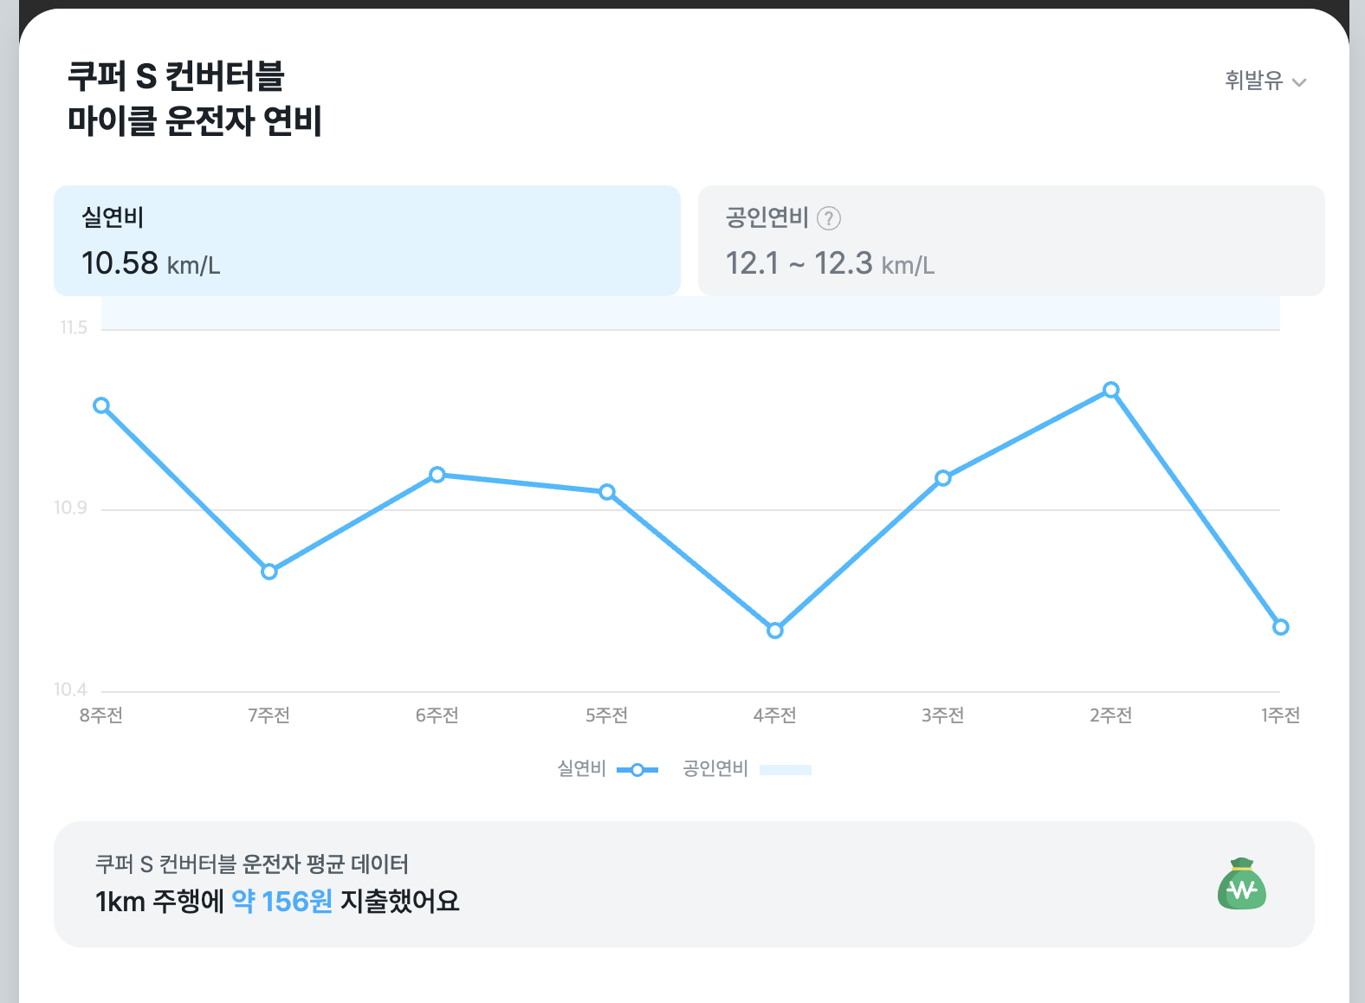Click the help icon next to 공인연비
This screenshot has height=1003, width=1365.
coord(829,218)
